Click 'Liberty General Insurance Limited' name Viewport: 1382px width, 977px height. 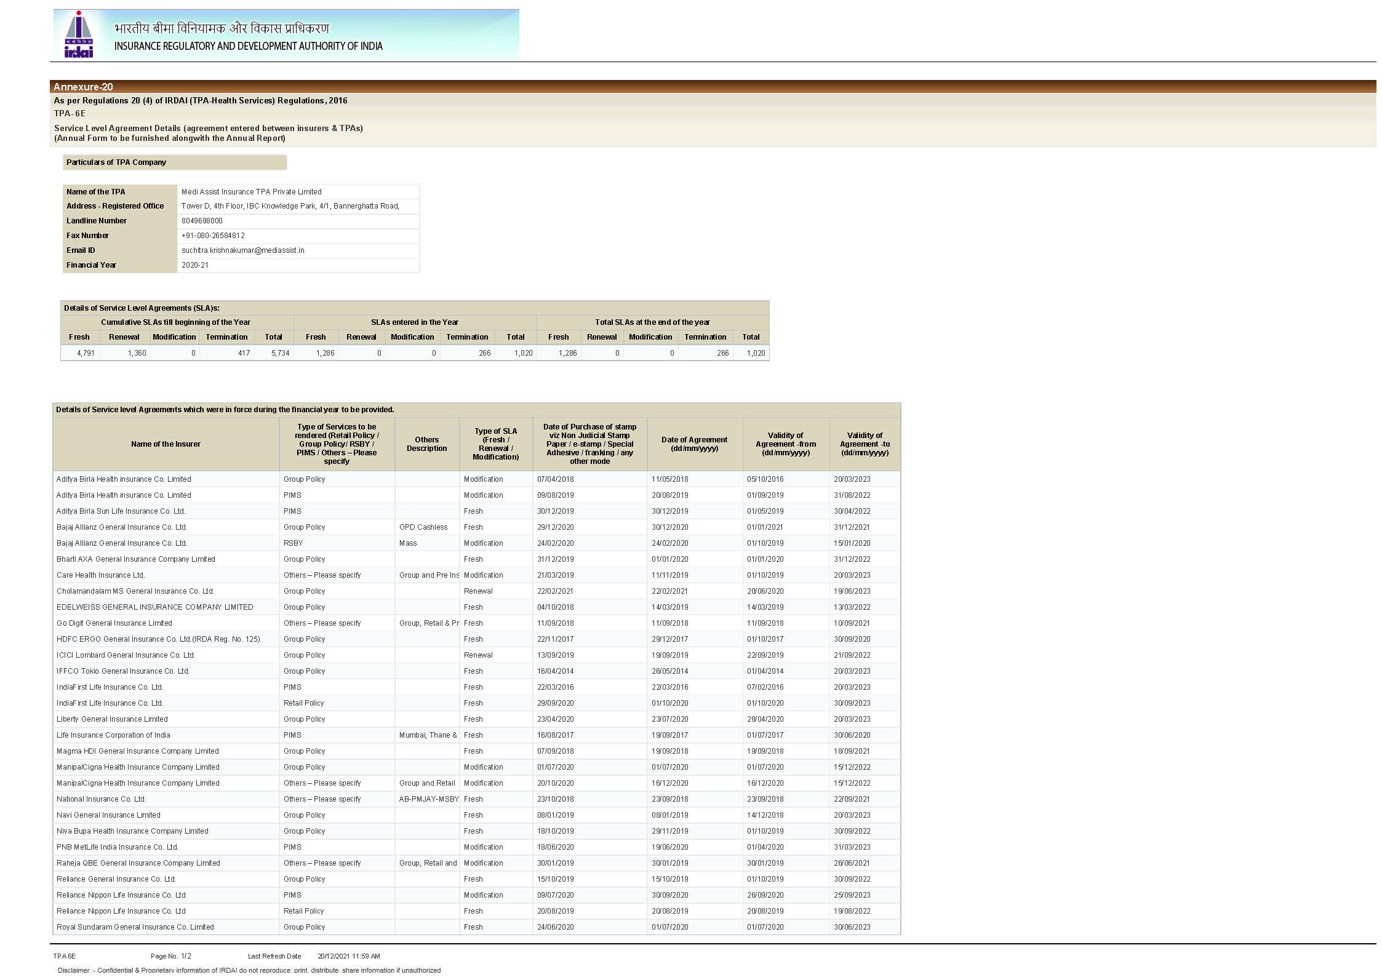click(112, 719)
